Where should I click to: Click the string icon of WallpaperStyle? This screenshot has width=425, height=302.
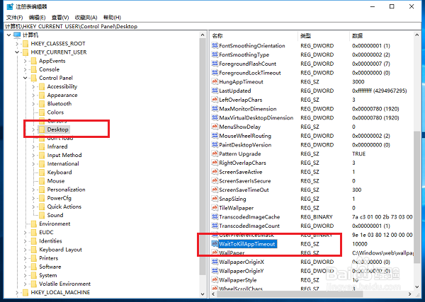pyautogui.click(x=215, y=280)
